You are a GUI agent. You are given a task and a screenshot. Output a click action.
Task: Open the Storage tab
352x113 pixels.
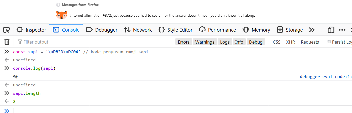point(290,30)
